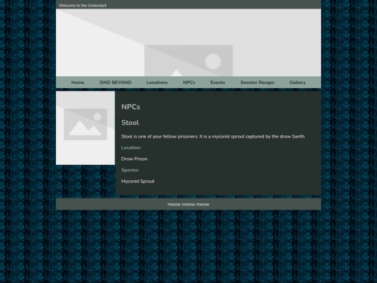Click the 'Myconid Sprout' species value

138,181
